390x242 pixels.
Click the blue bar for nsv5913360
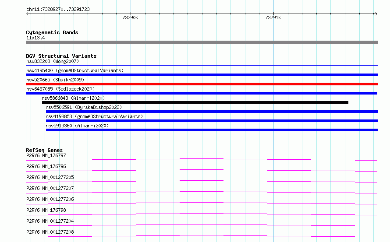click(212, 130)
